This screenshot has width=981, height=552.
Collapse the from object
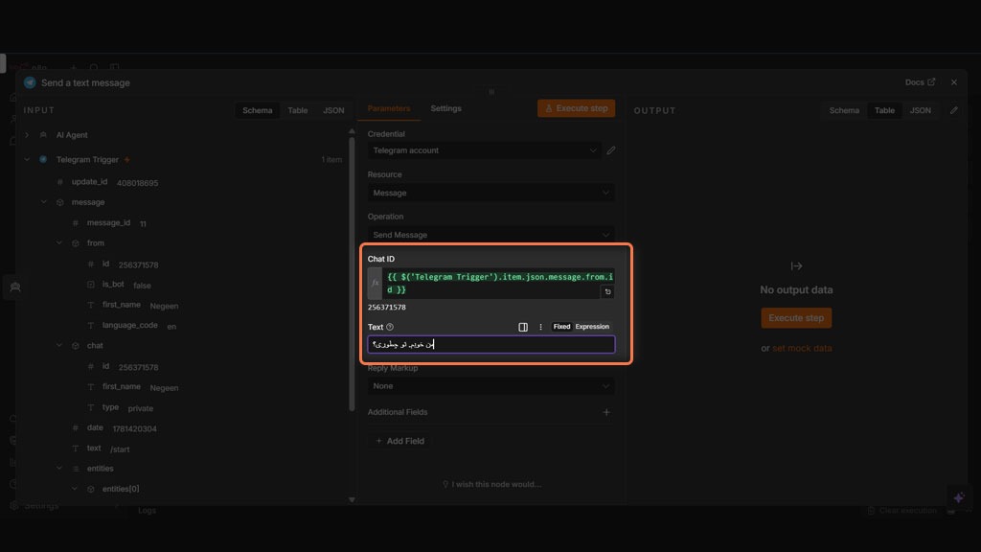58,242
